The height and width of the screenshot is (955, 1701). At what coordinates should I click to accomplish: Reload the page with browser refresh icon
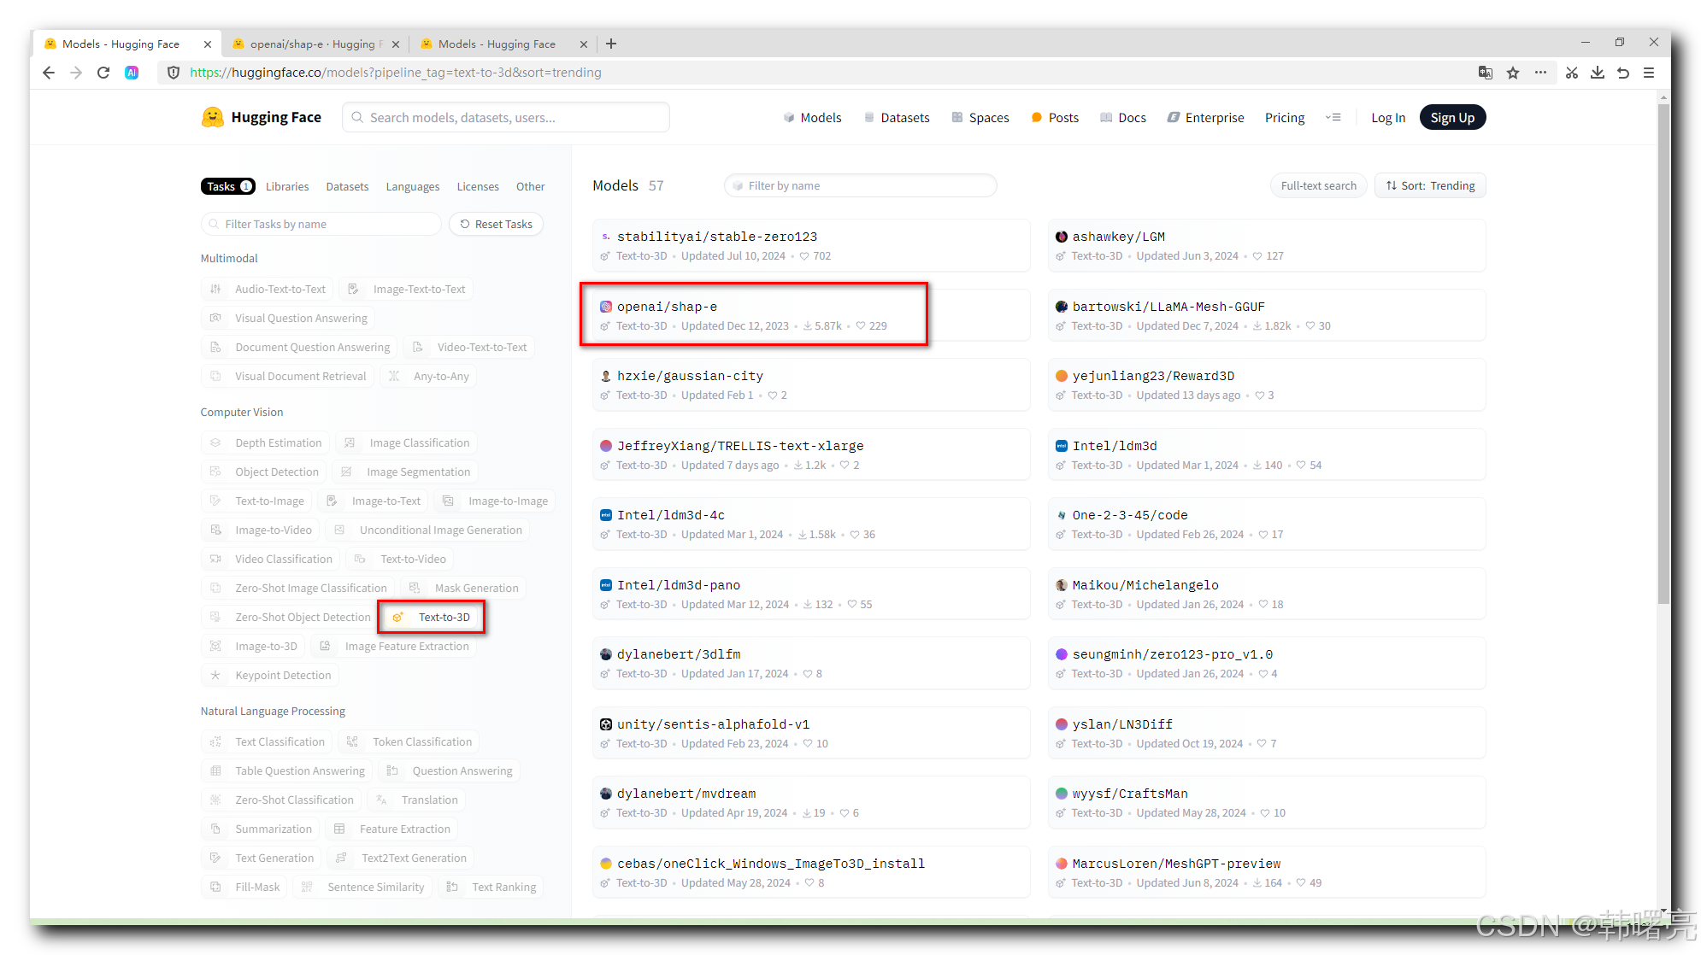(103, 73)
